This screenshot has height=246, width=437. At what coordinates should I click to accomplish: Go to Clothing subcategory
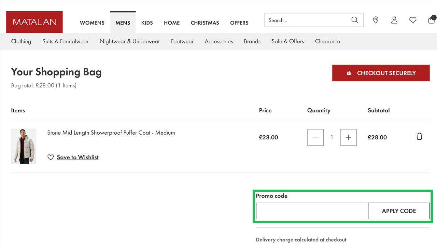21,41
